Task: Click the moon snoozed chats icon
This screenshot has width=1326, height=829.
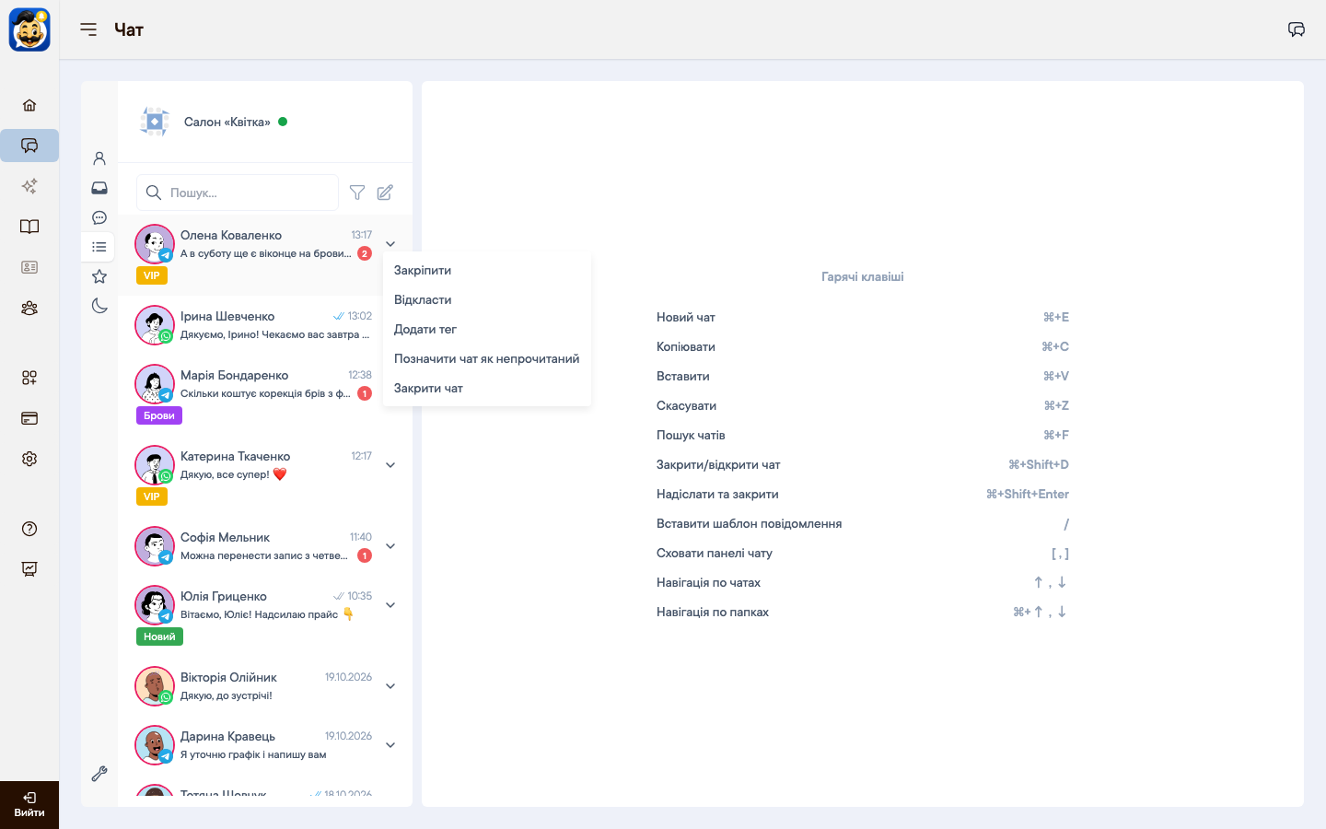Action: [99, 306]
